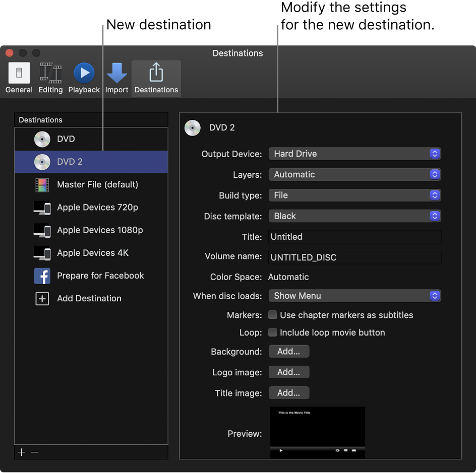Click Add button for Logo image
The width and height of the screenshot is (476, 473).
tap(289, 372)
